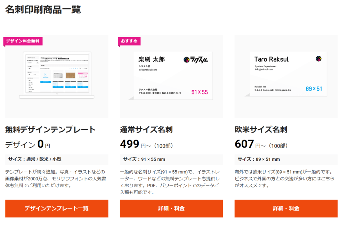
Task: Click the 名刺印刷商品一覧 page heading
Action: [x=43, y=9]
